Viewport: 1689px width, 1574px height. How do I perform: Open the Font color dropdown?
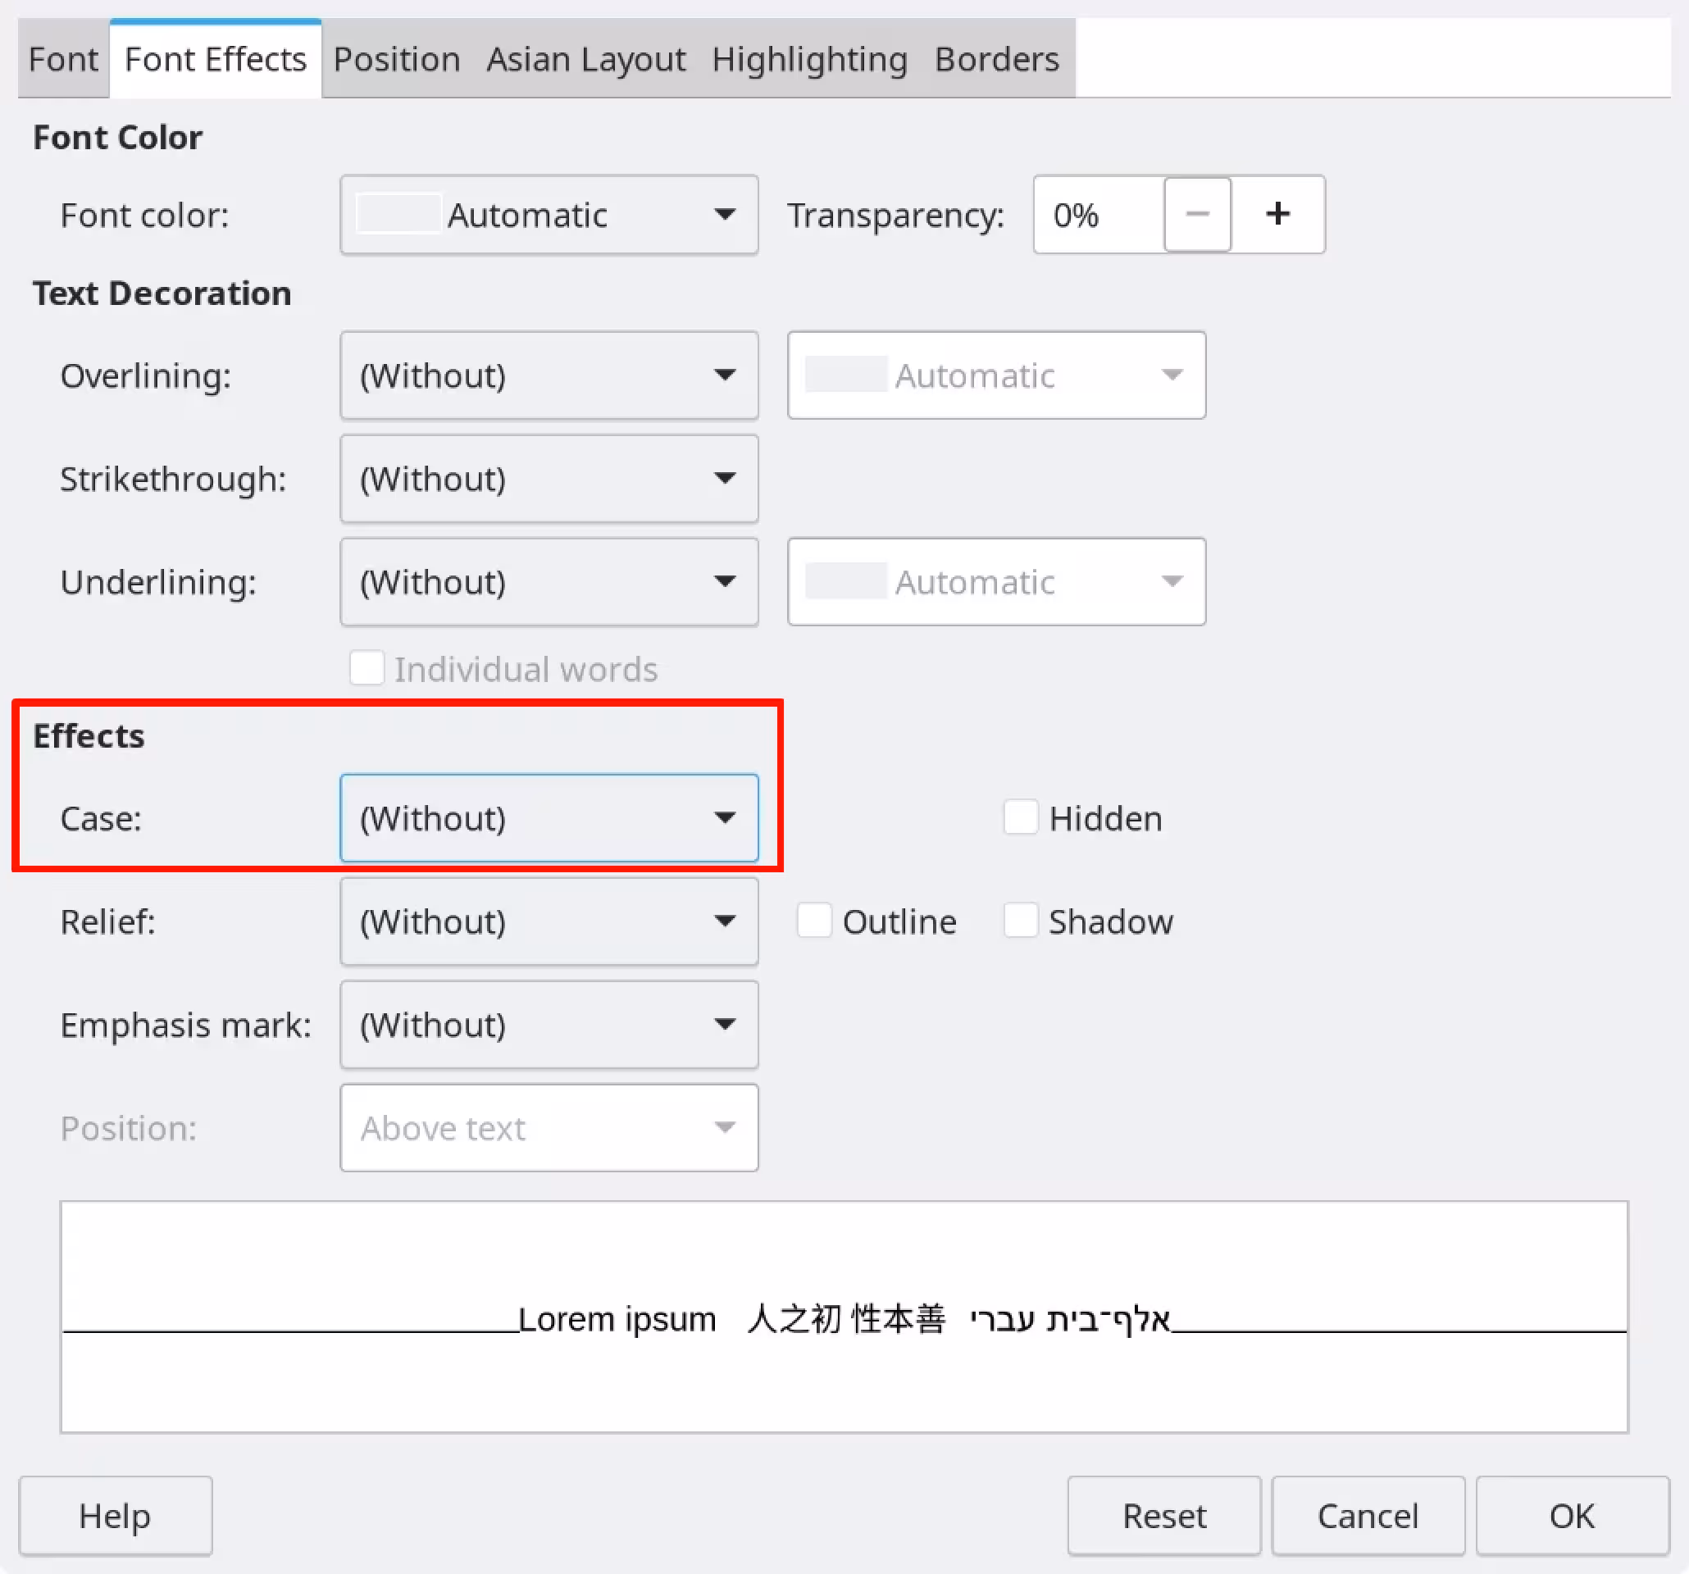[548, 215]
